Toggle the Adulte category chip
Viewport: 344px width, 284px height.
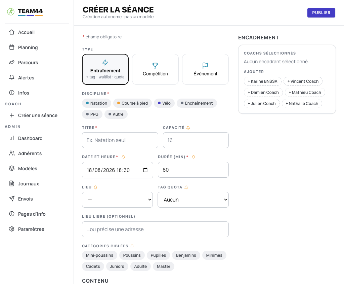[141, 267]
